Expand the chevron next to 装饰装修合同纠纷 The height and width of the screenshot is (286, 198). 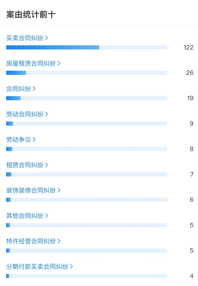coord(59,190)
